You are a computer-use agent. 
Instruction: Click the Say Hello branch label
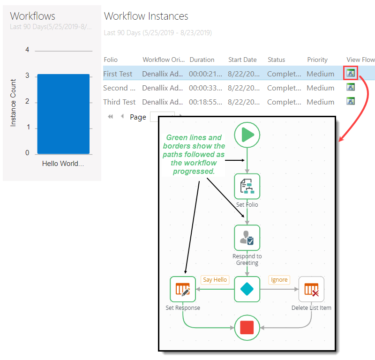[215, 279]
